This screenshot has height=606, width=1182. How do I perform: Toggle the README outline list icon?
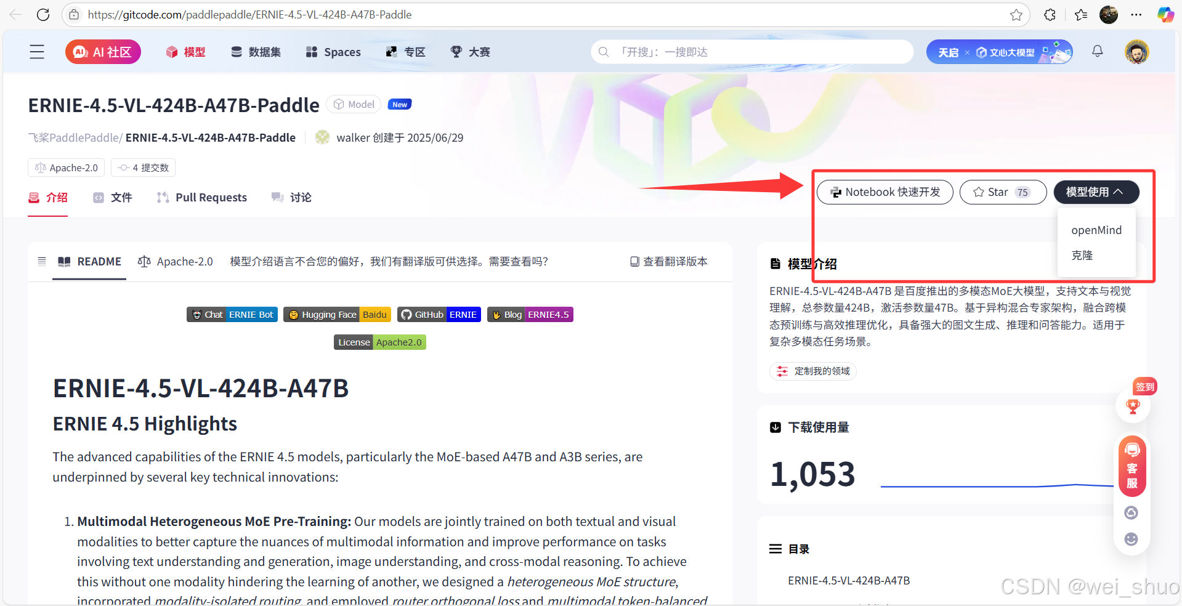coord(42,261)
